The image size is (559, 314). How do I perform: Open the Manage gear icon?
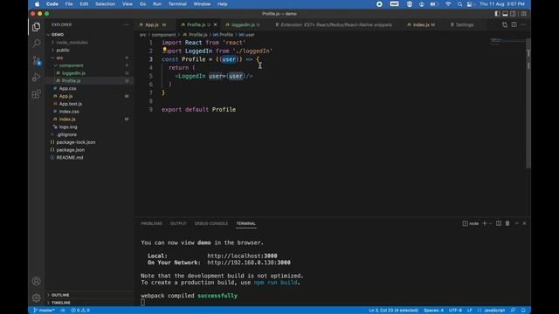click(x=36, y=297)
